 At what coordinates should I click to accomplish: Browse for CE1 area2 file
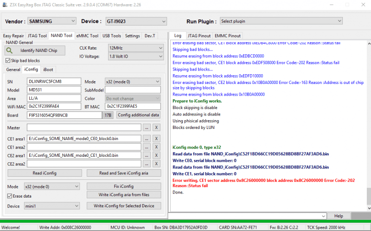click(147, 147)
